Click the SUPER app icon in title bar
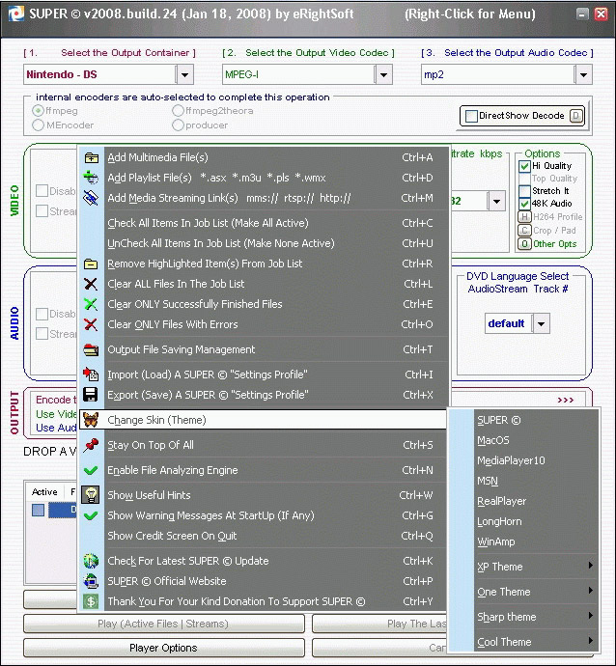This screenshot has width=616, height=666. point(16,14)
